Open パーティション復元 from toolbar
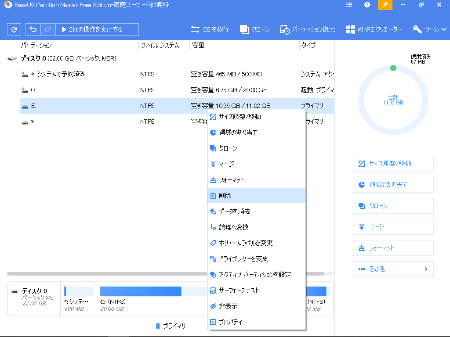The width and height of the screenshot is (450, 337). pyautogui.click(x=307, y=29)
